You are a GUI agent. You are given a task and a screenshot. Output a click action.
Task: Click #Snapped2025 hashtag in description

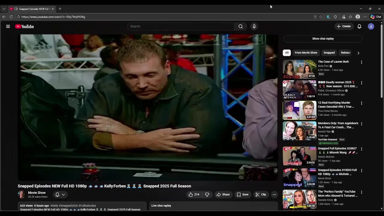click(x=68, y=206)
